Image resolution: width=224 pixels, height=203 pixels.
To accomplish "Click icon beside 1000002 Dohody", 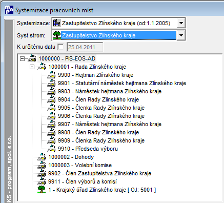I will 42,157.
